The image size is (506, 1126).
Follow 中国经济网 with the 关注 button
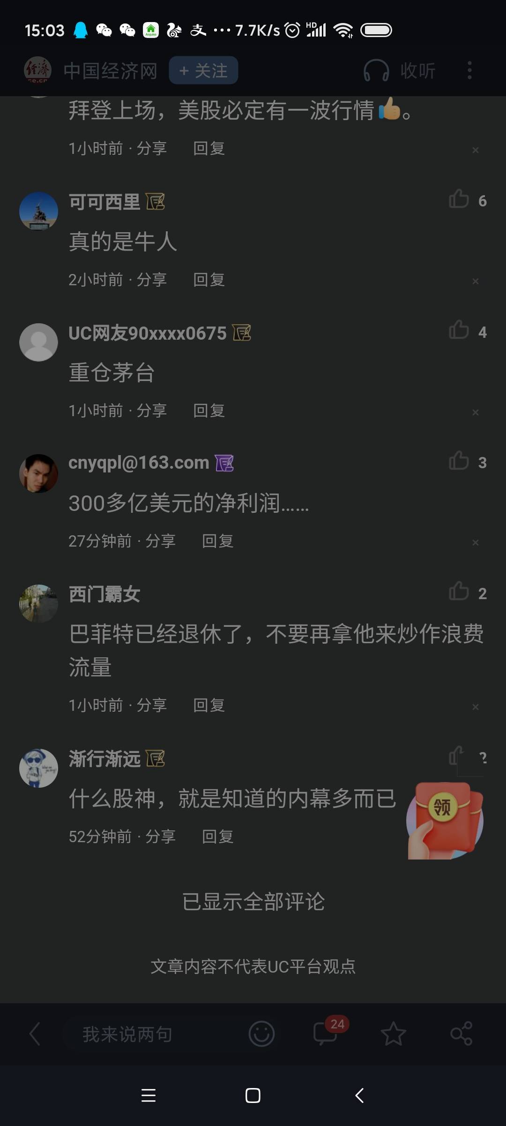click(203, 70)
